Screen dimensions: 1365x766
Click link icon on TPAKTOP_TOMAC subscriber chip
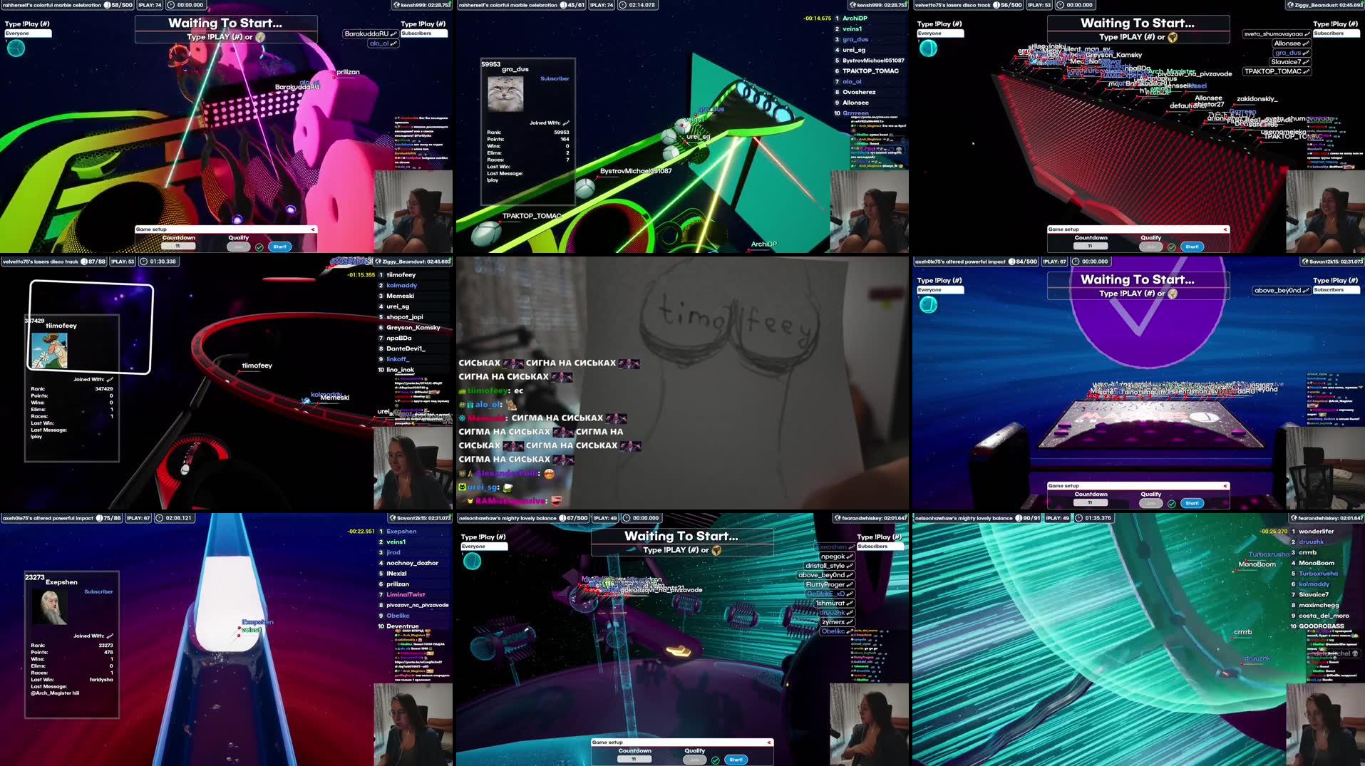(1306, 71)
